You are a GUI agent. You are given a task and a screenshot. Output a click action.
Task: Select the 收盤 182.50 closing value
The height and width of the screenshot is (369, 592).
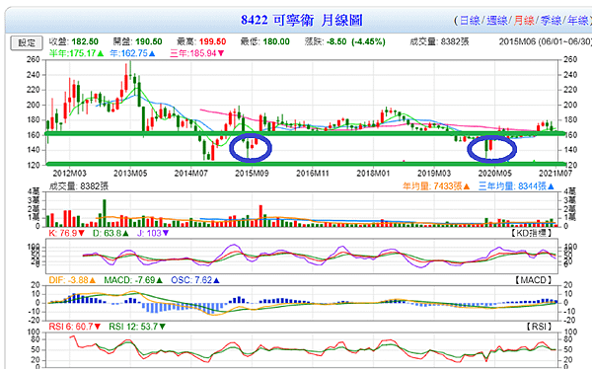point(74,41)
